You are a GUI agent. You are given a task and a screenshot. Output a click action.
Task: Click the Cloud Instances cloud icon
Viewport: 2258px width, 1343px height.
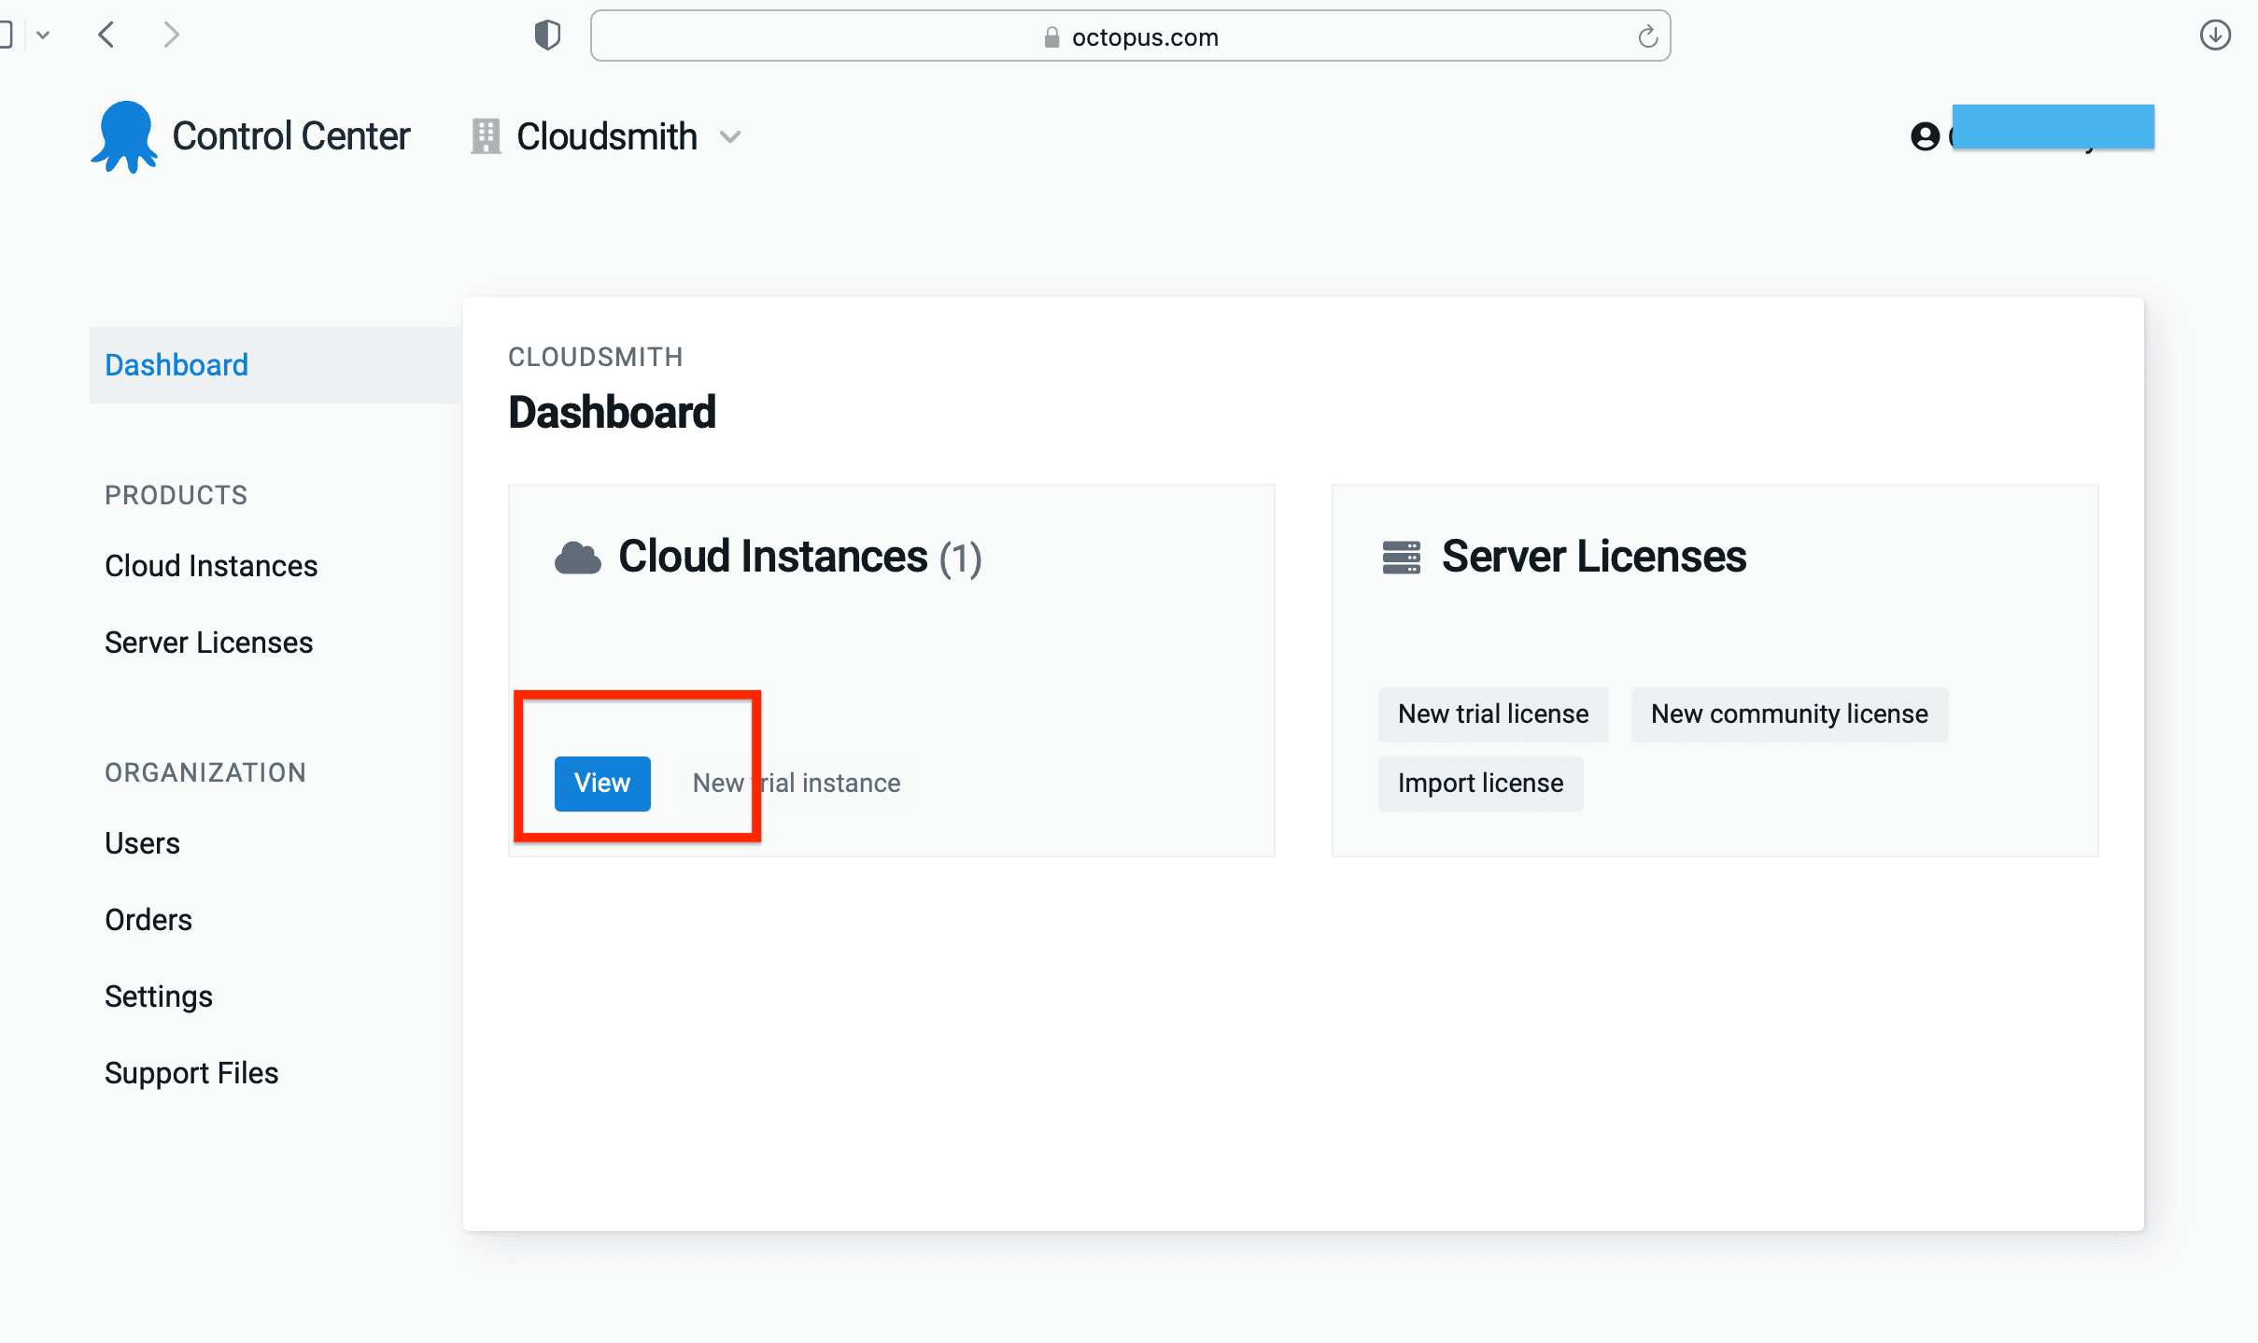coord(577,558)
